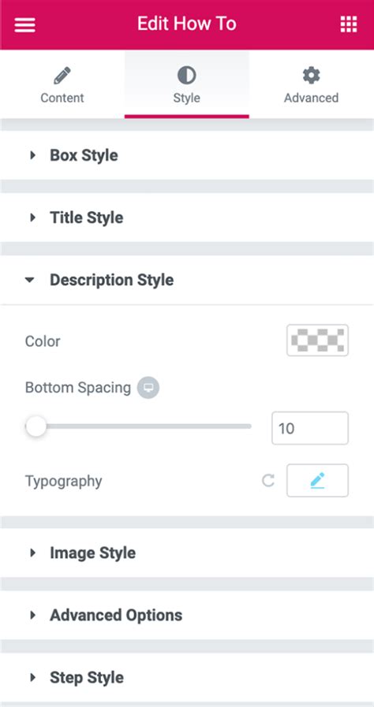Click the Bottom Spacing value field
The image size is (374, 707).
click(310, 428)
